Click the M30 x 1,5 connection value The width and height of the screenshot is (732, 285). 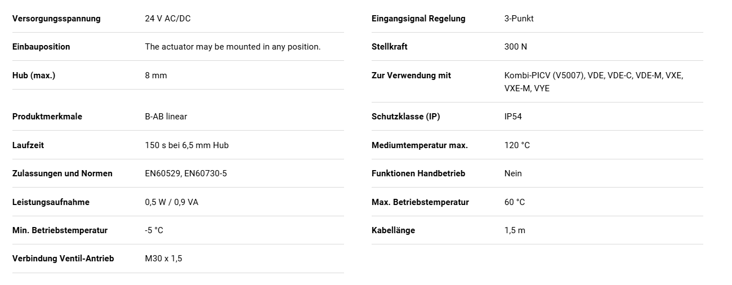click(164, 259)
